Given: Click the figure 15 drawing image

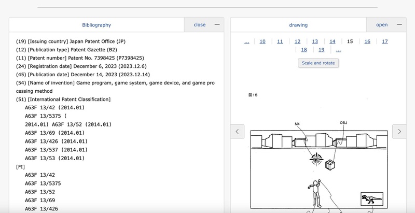Looking at the screenshot, I should pyautogui.click(x=319, y=169).
